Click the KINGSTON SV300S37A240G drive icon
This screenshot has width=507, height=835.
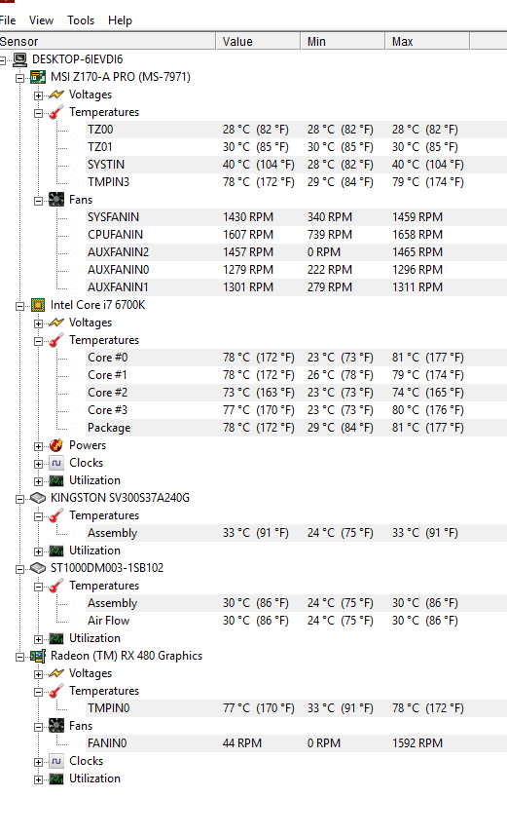(x=38, y=498)
